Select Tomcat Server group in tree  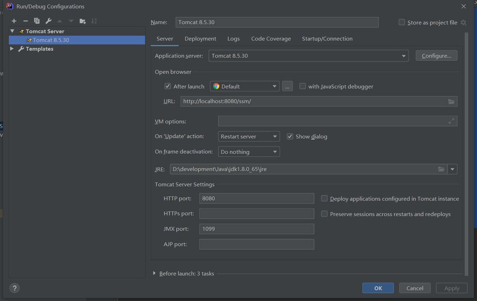click(x=77, y=31)
